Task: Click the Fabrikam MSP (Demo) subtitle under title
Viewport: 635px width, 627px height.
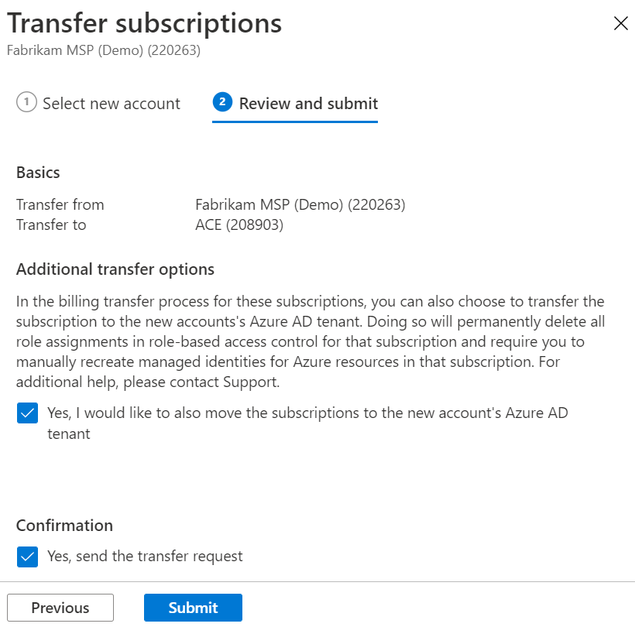Action: pyautogui.click(x=104, y=50)
